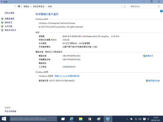Click AMD A10-6800K processor text
This screenshot has height=122, width=163.
[x=85, y=36]
